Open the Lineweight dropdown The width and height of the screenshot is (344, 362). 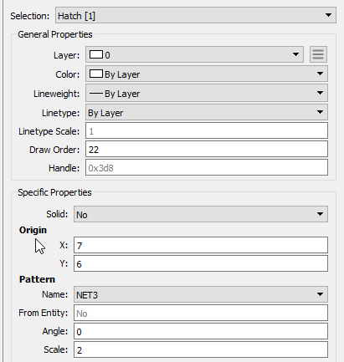pos(207,93)
